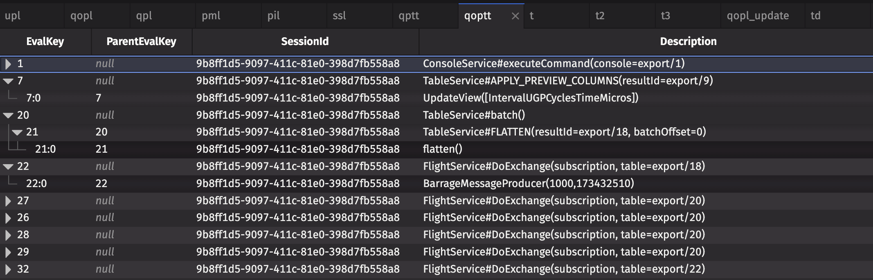
Task: Click the SessionId column header
Action: coord(305,41)
